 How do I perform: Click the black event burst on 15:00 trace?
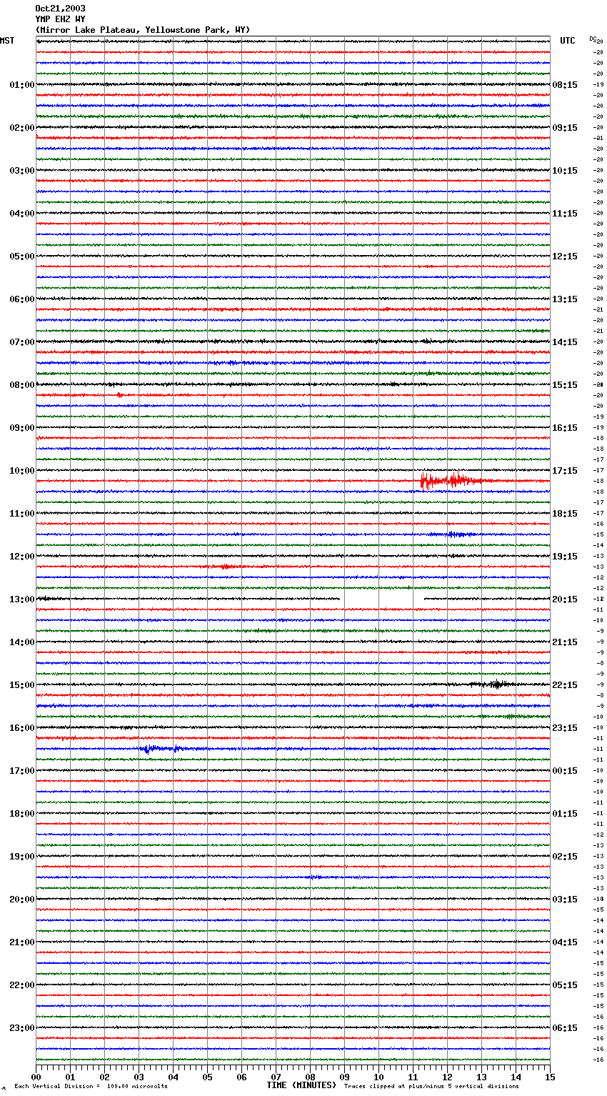click(493, 684)
